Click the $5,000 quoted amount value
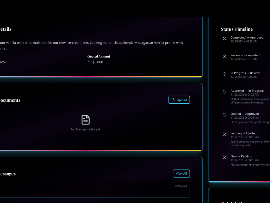Screen dimensions: 270x203 tap(98, 62)
